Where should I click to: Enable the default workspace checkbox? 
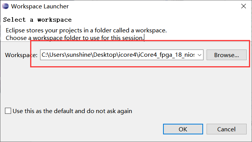click(8, 111)
